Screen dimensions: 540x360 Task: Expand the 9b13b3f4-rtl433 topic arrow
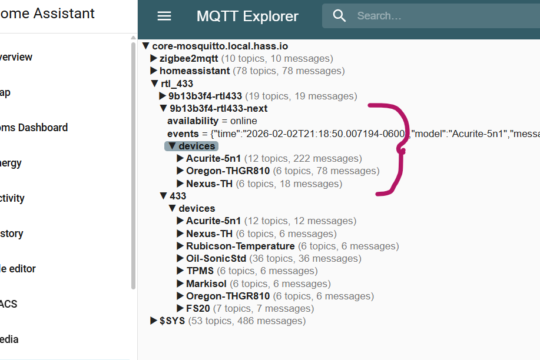(x=163, y=96)
